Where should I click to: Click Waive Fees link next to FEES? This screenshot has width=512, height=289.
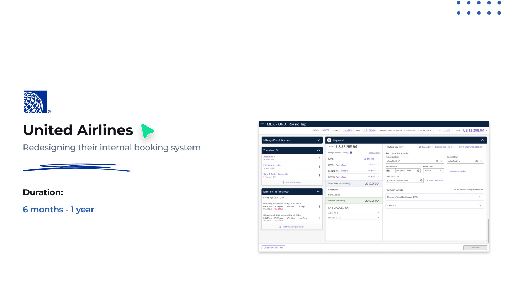tap(341, 165)
